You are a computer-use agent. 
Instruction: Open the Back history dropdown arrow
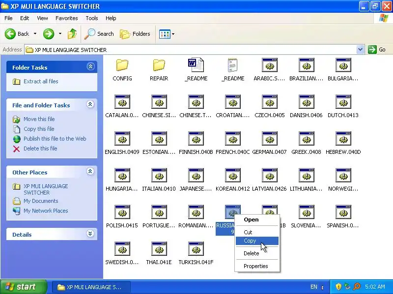35,34
